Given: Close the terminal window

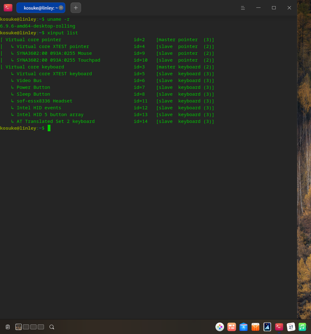Looking at the screenshot, I should tap(289, 8).
